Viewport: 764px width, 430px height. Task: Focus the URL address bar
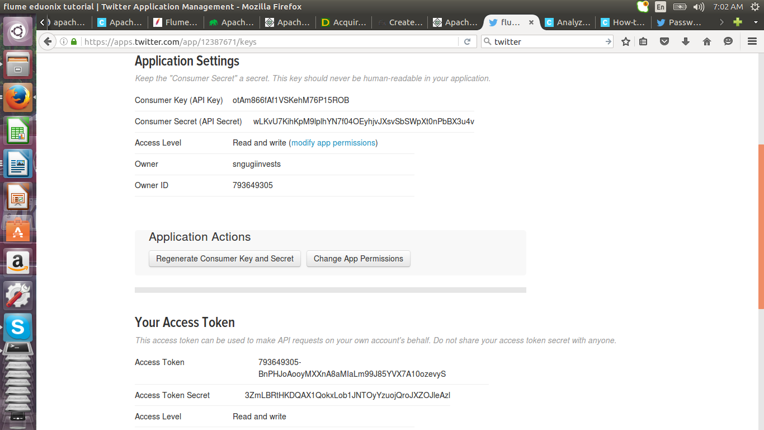pyautogui.click(x=270, y=41)
